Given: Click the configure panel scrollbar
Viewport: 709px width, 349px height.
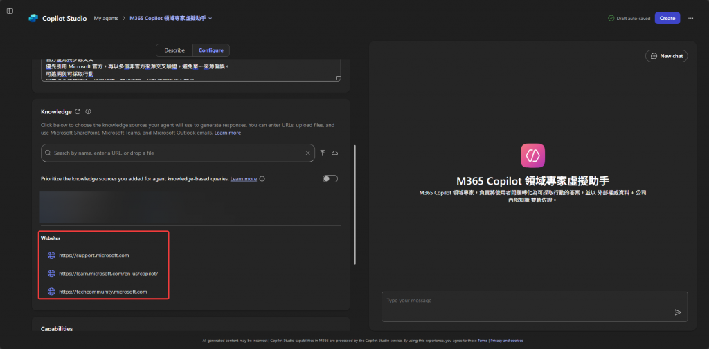Looking at the screenshot, I should coord(355,204).
